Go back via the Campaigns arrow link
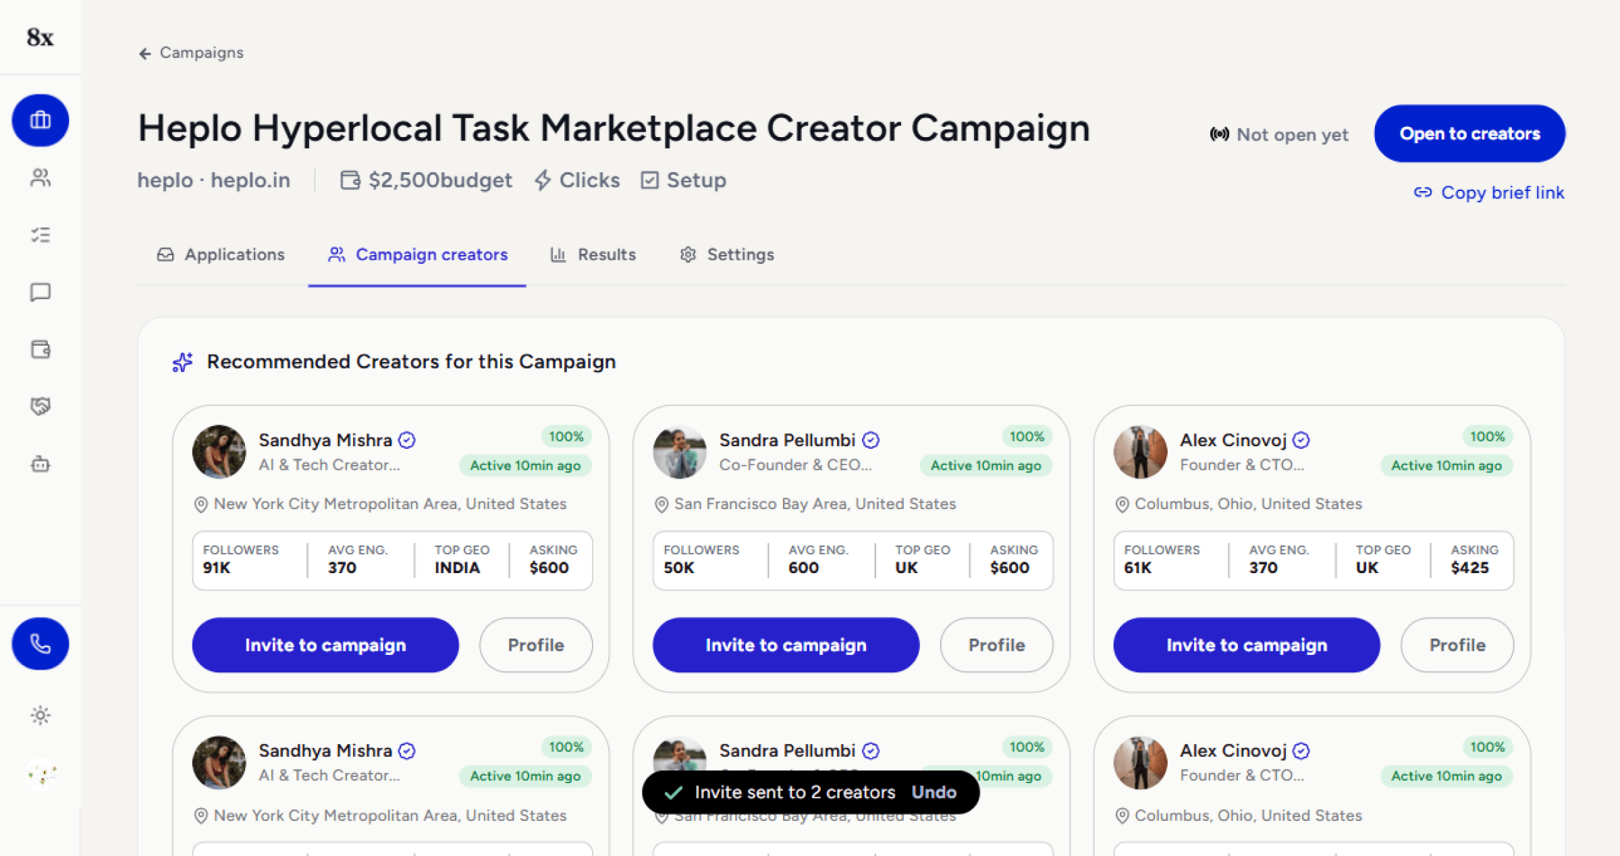Image resolution: width=1620 pixels, height=856 pixels. (191, 53)
